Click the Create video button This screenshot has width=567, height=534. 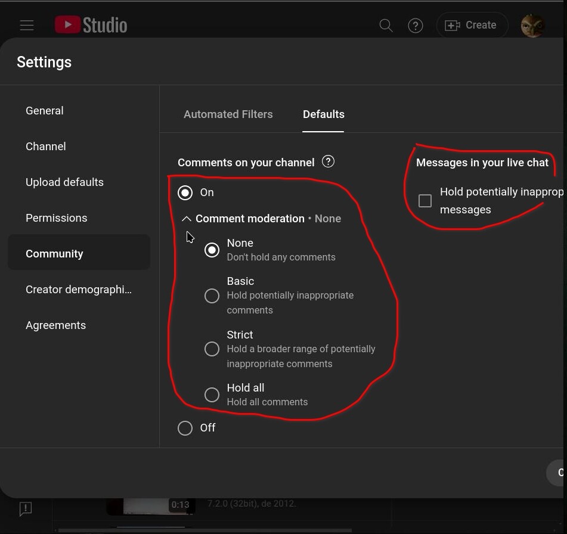(472, 26)
